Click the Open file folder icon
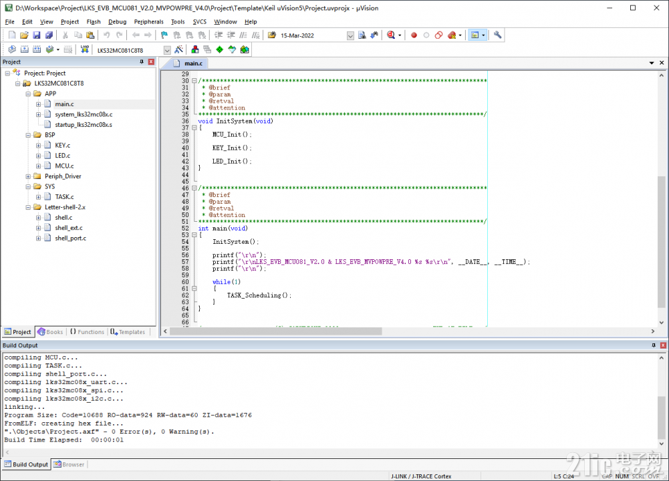 [x=24, y=35]
